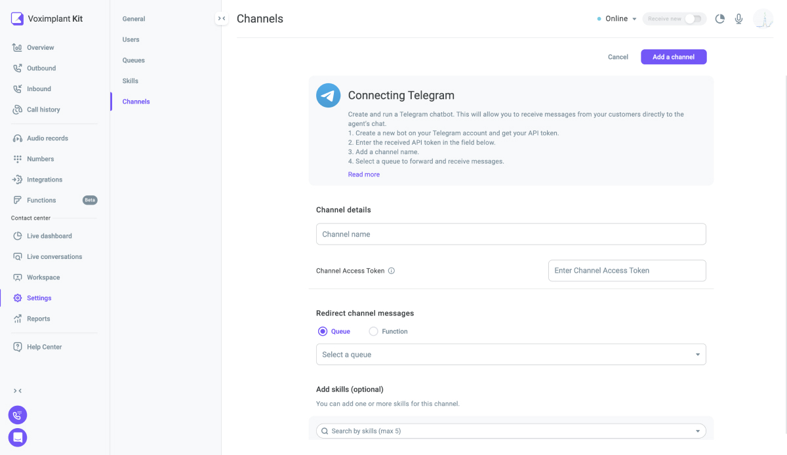Open the purple softphone button

18,415
